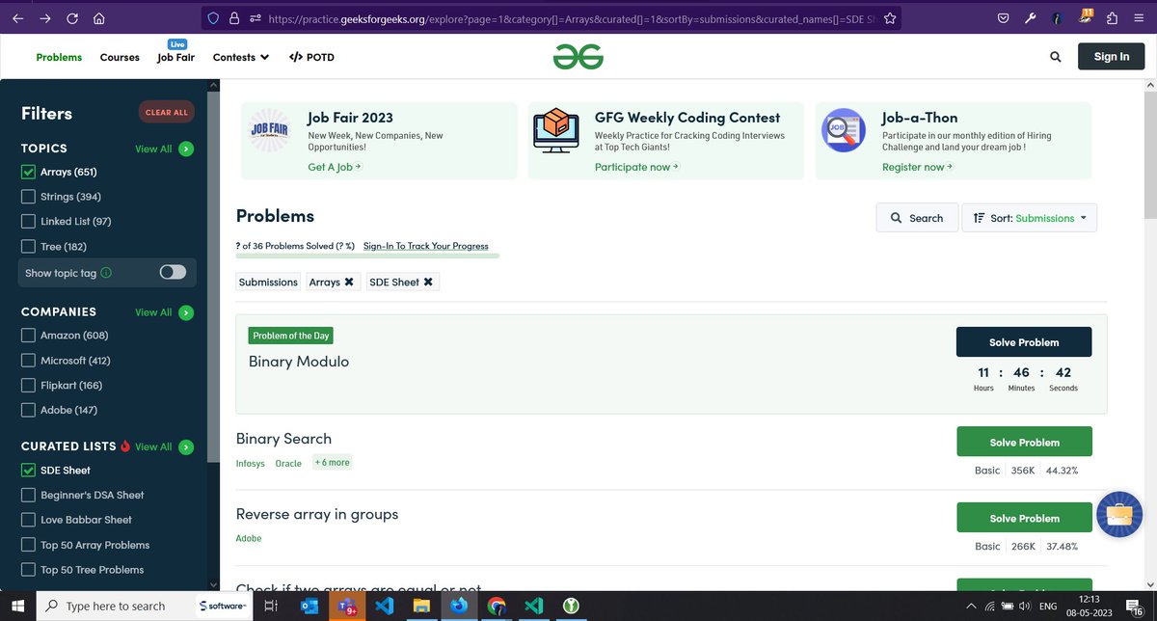Go back with the browser back arrow
Image resolution: width=1157 pixels, height=621 pixels.
[x=18, y=18]
